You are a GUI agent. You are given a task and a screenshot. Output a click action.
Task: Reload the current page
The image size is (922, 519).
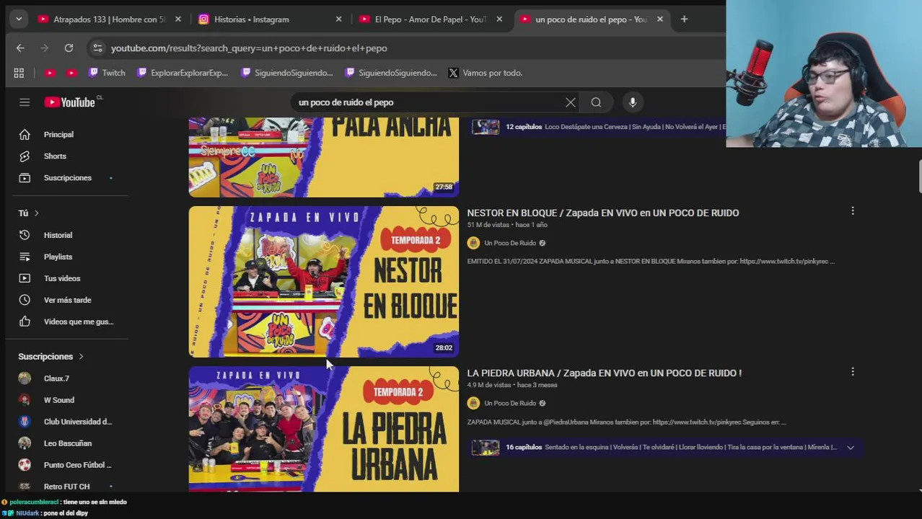[69, 48]
